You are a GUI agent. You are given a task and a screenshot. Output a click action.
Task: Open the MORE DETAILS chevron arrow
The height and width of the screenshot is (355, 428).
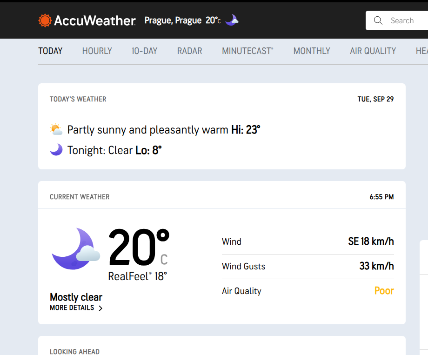pyautogui.click(x=100, y=308)
